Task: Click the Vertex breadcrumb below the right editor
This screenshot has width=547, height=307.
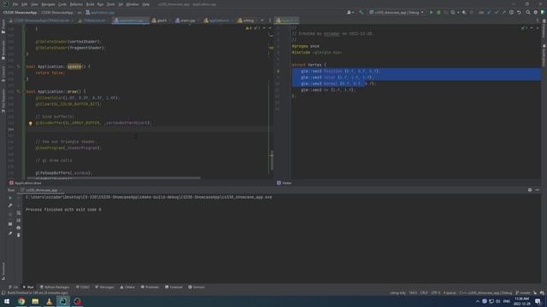Action: [x=284, y=182]
